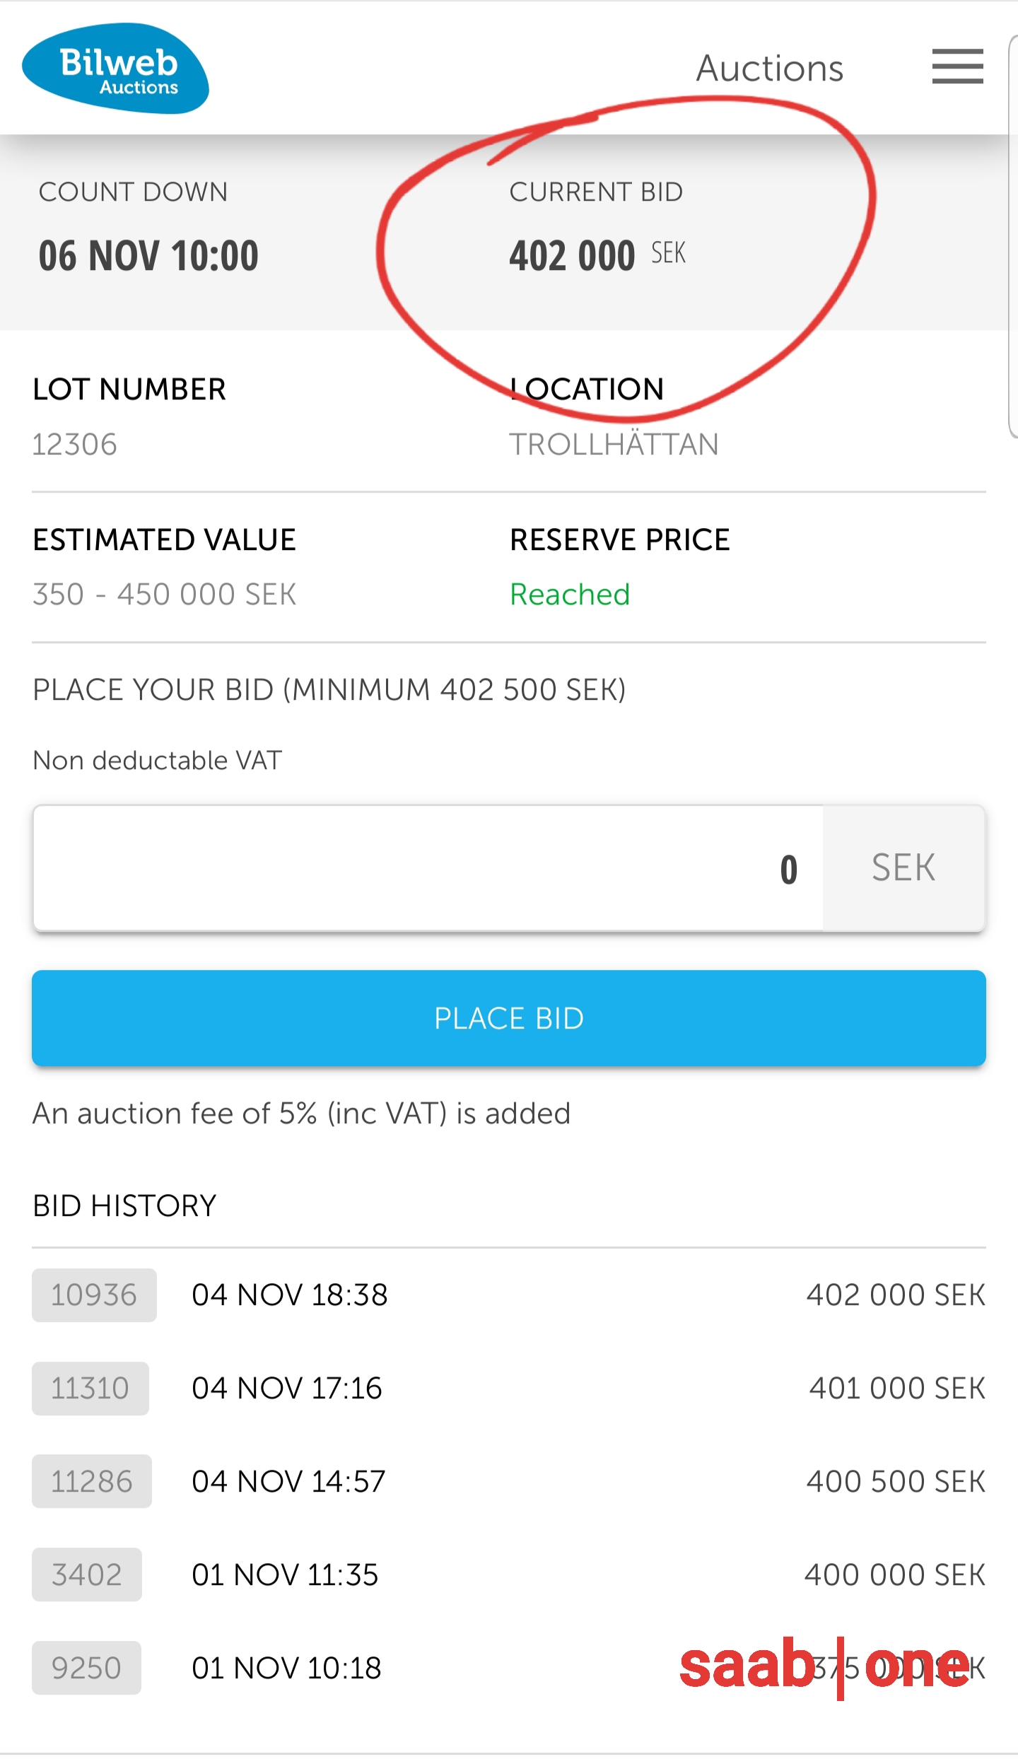This screenshot has width=1018, height=1759.
Task: Select bidder badge 11286 in bid history
Action: (x=92, y=1481)
